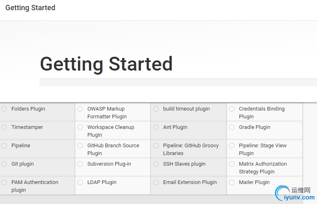Click the GitHub Branch Source Plugin entry
Image resolution: width=317 pixels, height=204 pixels.
tap(113, 149)
